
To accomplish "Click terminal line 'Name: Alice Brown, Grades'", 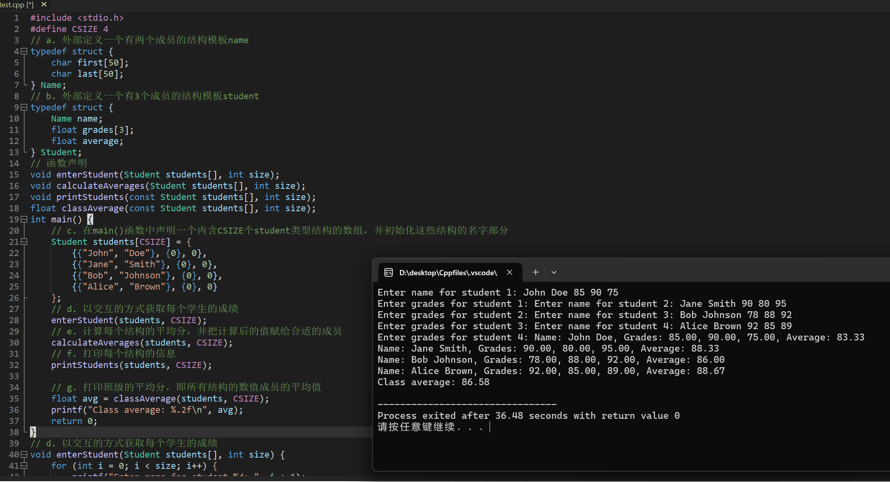I will (551, 371).
